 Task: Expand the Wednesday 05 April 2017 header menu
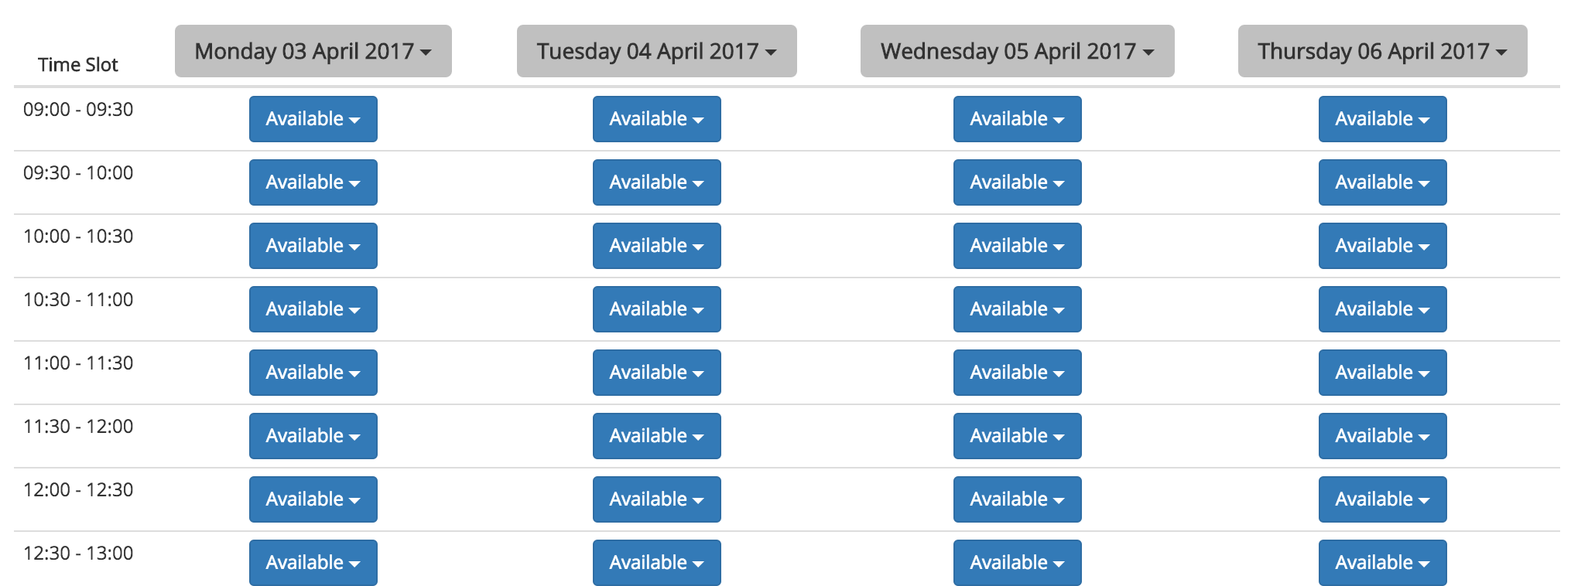pyautogui.click(x=1018, y=51)
